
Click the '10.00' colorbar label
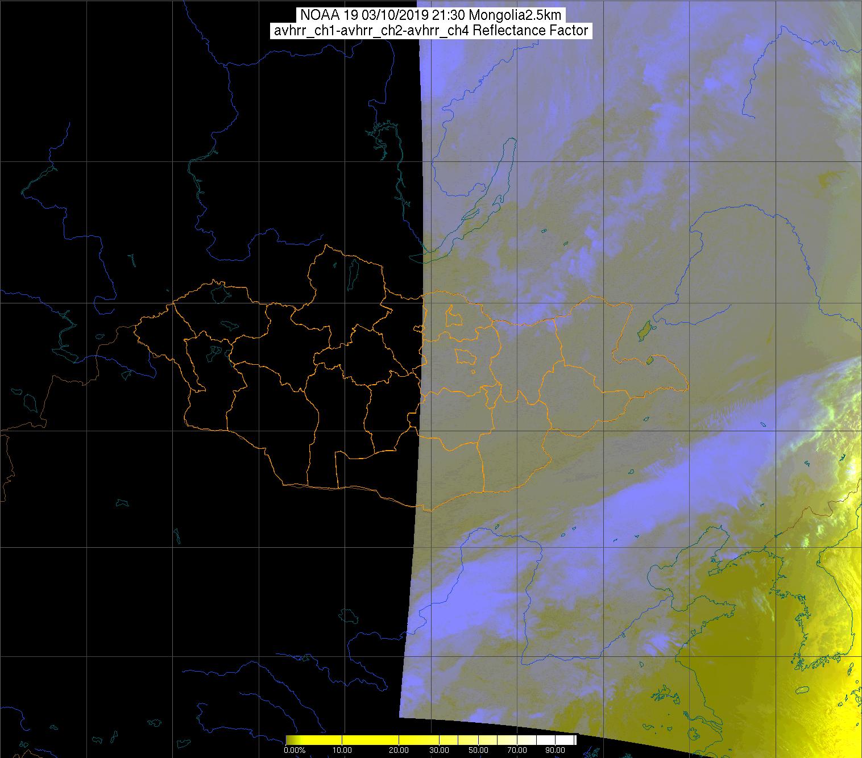tap(342, 750)
